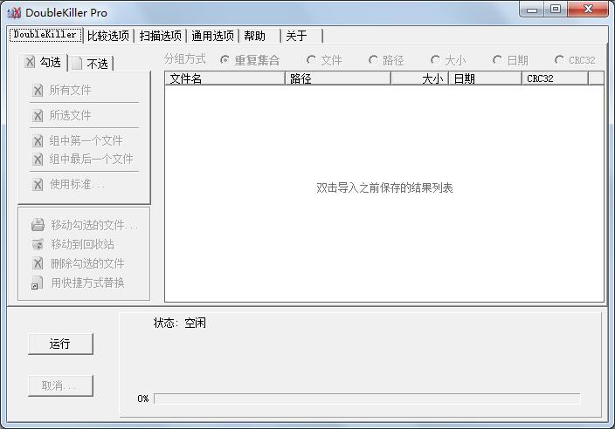
Task: Sort by 大小 column header
Action: pos(419,78)
